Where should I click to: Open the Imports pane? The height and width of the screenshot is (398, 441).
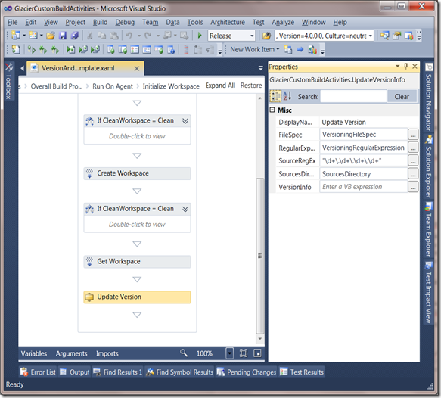(107, 353)
